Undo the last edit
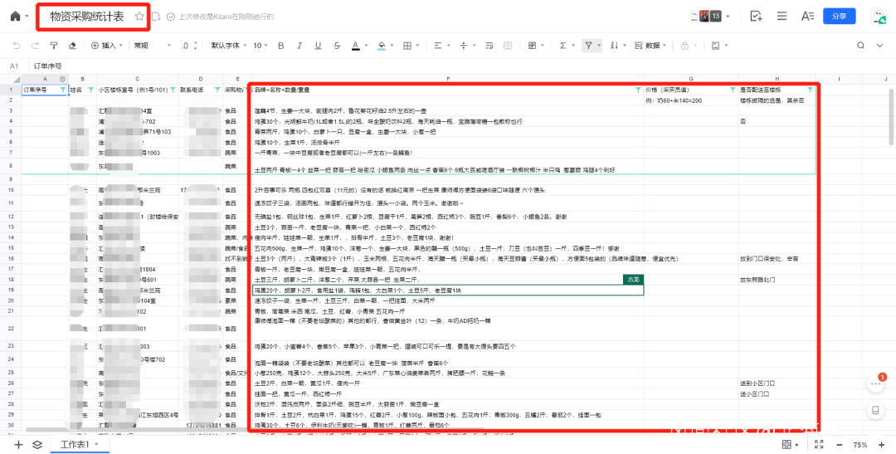896x454 pixels. point(16,46)
